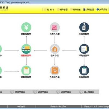109x109 pixels.
Task: Open the 仓库存货 warehouse house icon
Action: point(55,49)
